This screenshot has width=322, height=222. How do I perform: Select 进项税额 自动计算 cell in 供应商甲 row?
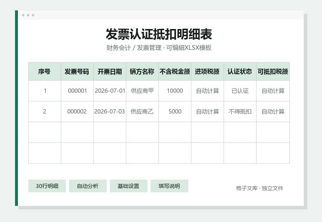tap(208, 91)
